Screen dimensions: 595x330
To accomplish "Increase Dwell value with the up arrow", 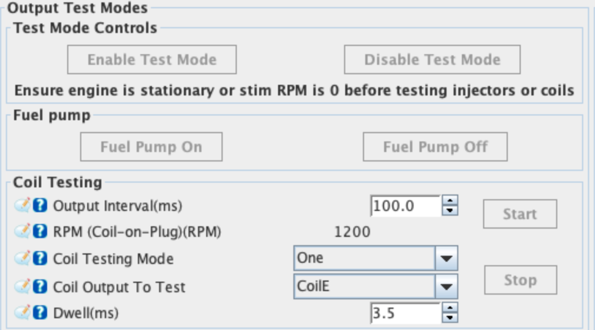I will tap(450, 308).
